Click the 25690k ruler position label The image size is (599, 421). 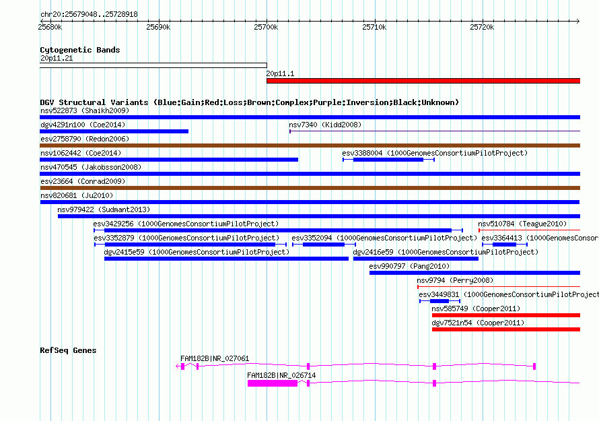[x=159, y=27]
